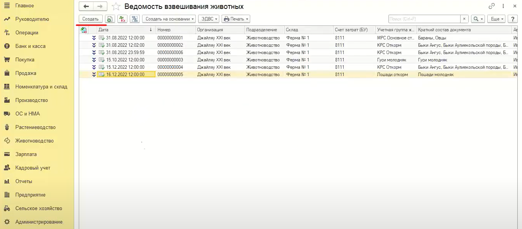
Task: Click the Покупка cart icon
Action: [x=7, y=60]
